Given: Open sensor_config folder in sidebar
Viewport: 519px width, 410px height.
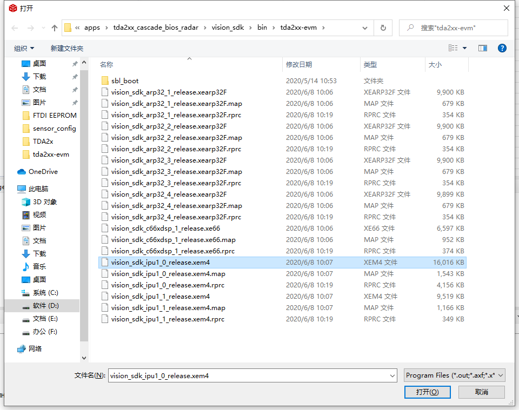Looking at the screenshot, I should (x=50, y=128).
